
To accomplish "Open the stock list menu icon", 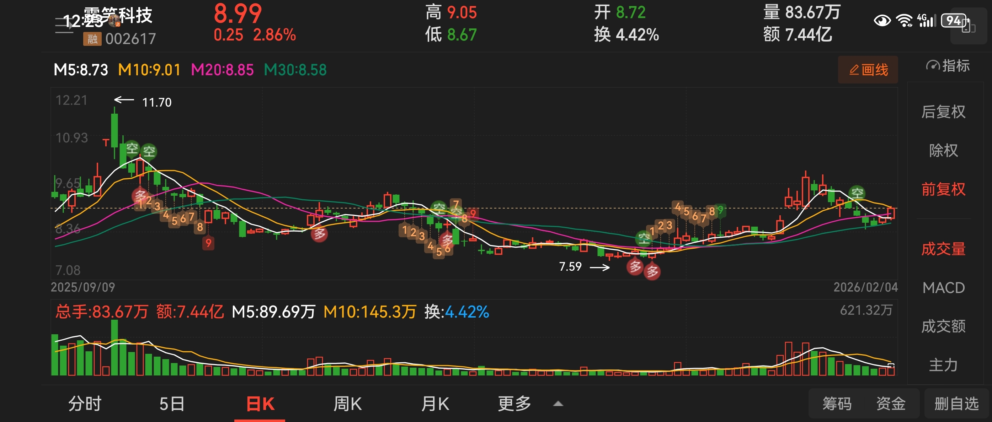I will coord(64,25).
